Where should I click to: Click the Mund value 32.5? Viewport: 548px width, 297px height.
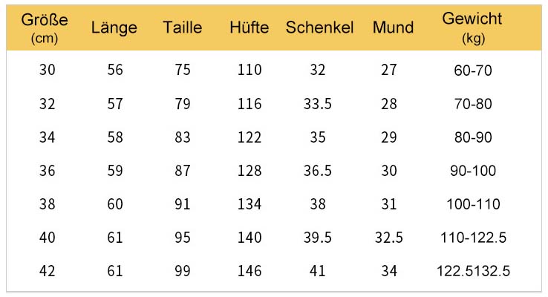[x=388, y=238]
